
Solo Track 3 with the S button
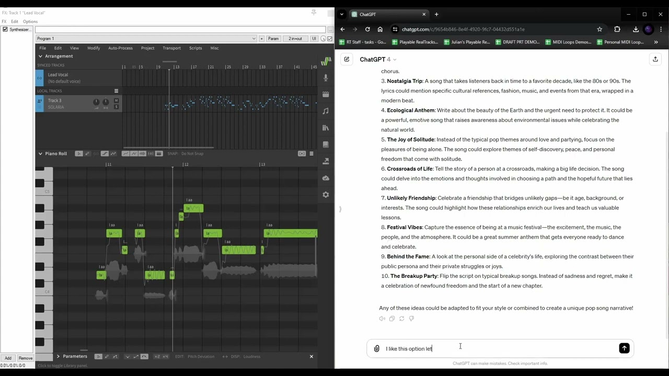[x=116, y=107]
